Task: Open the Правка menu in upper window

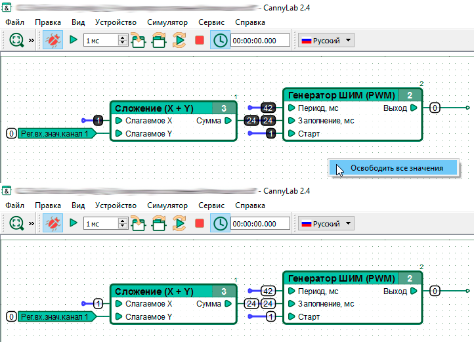Action: (x=48, y=22)
